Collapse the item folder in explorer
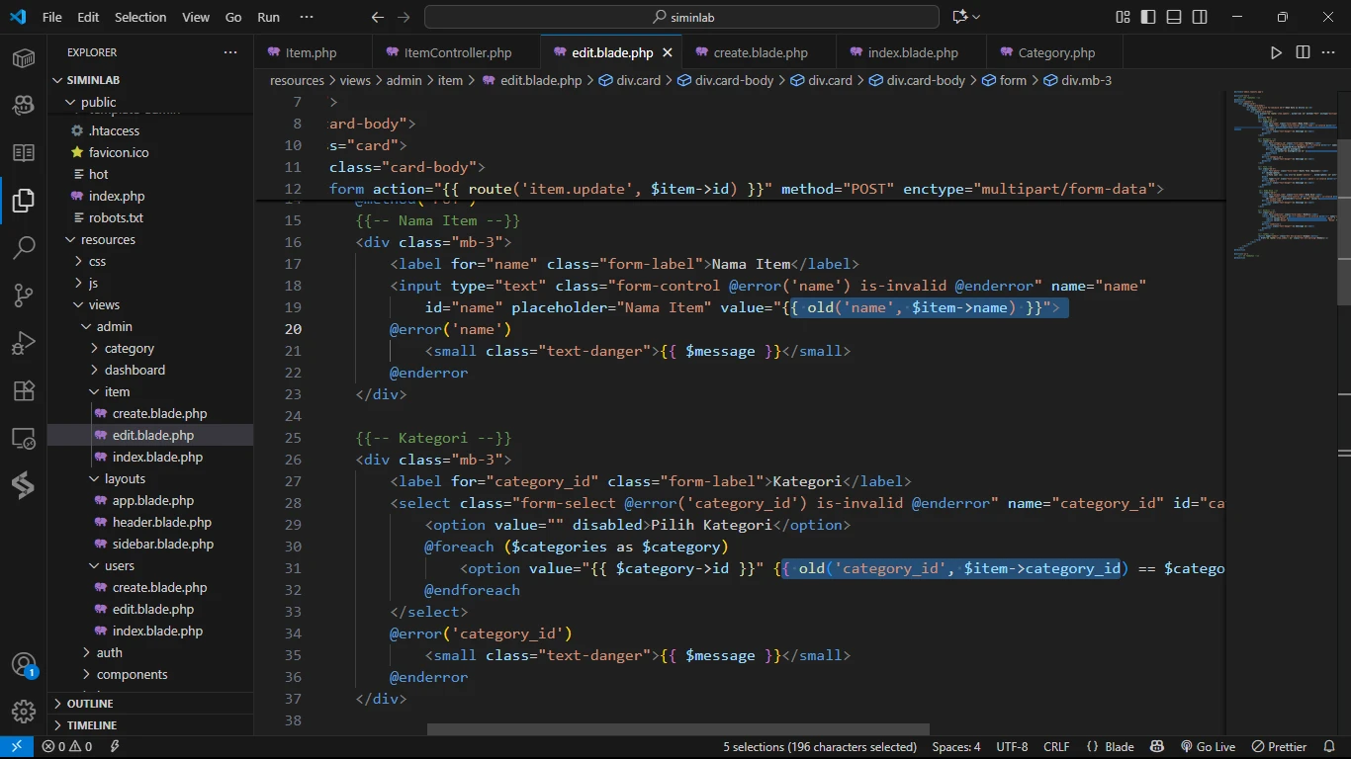Viewport: 1351px width, 759px height. tap(117, 391)
